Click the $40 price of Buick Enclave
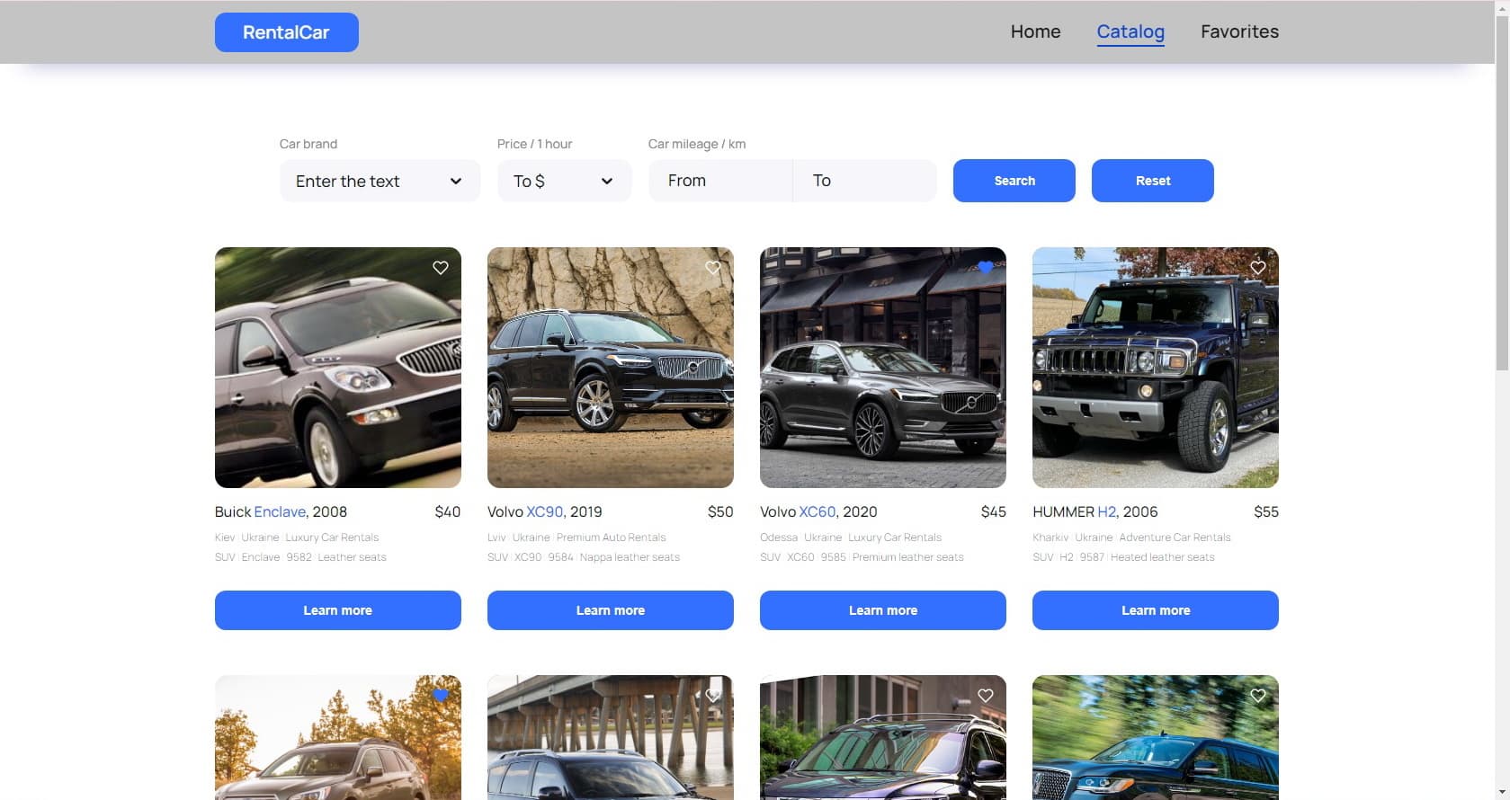1510x800 pixels. tap(448, 511)
